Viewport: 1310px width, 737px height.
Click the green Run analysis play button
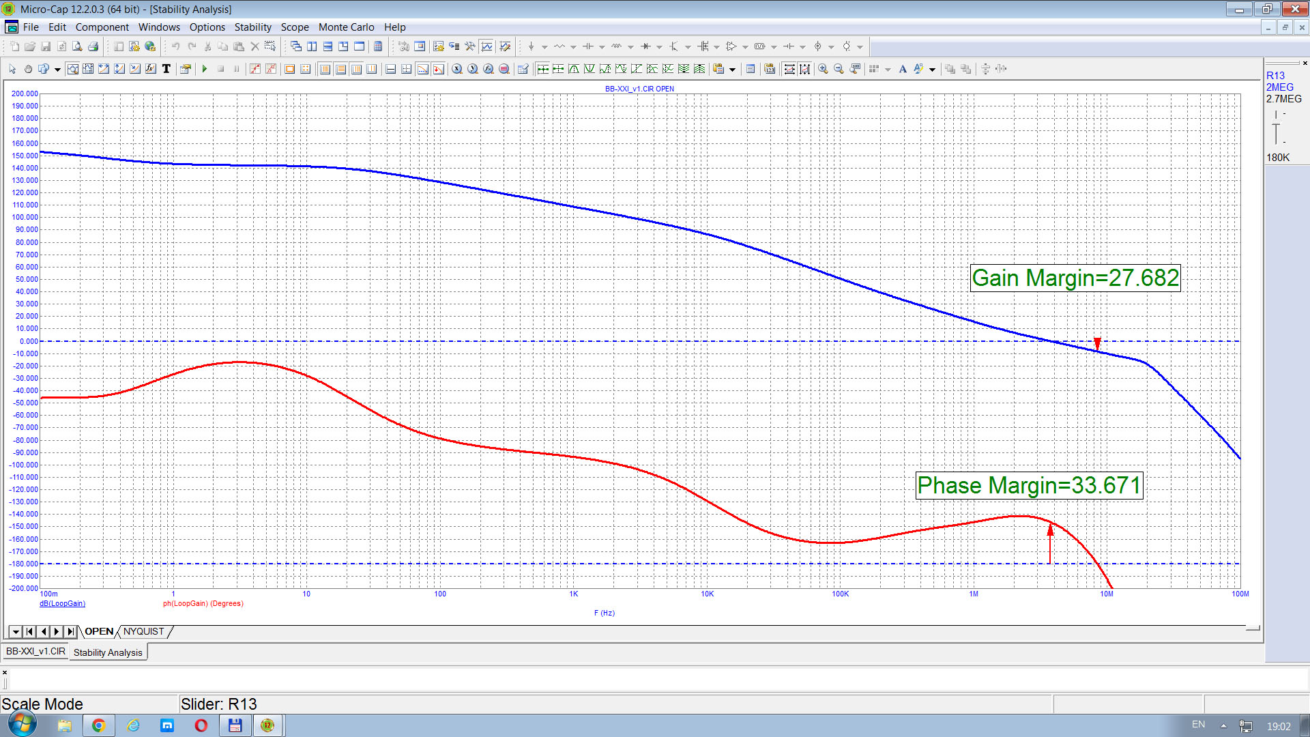(x=204, y=69)
